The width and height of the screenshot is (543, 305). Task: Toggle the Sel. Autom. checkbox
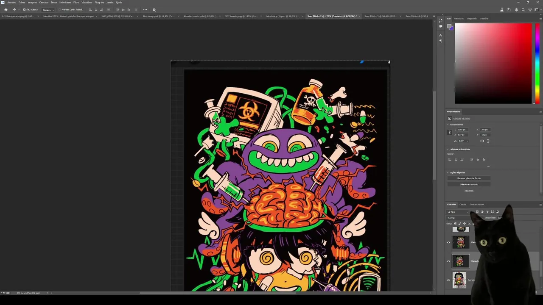tap(24, 10)
